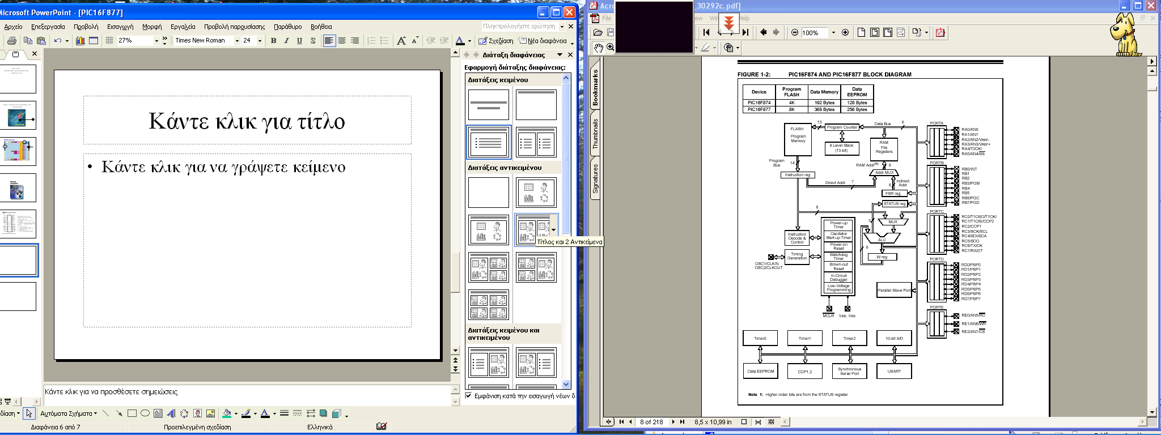
Task: Open the font color dropdown arrow on formatting toolbar
Action: (469, 41)
